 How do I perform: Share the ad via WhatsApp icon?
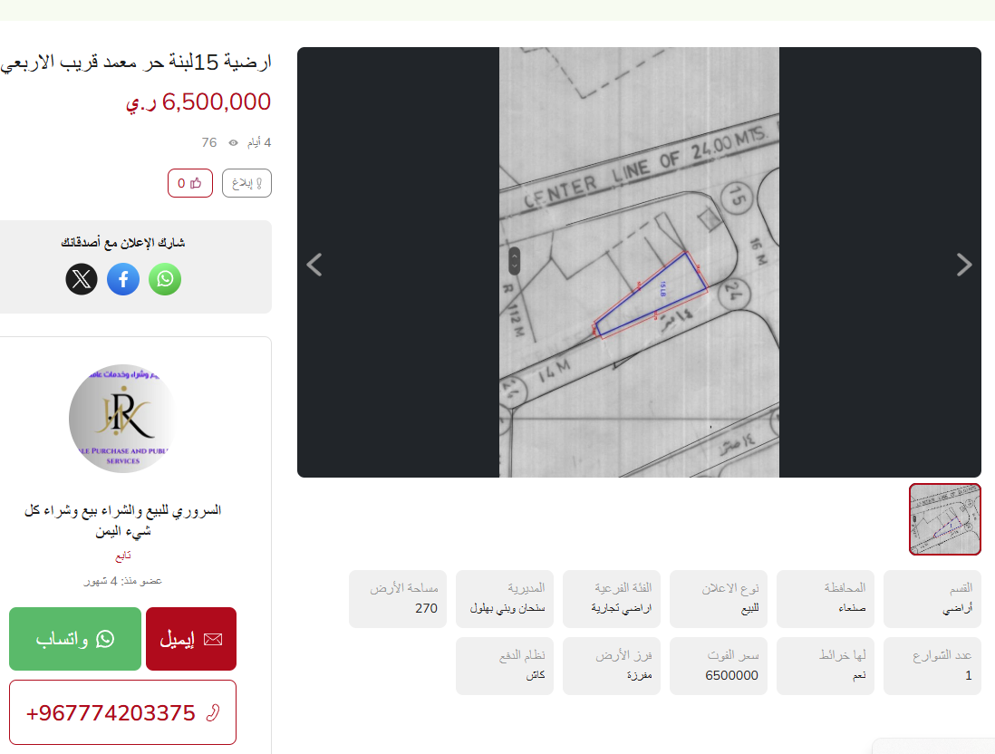coord(165,279)
